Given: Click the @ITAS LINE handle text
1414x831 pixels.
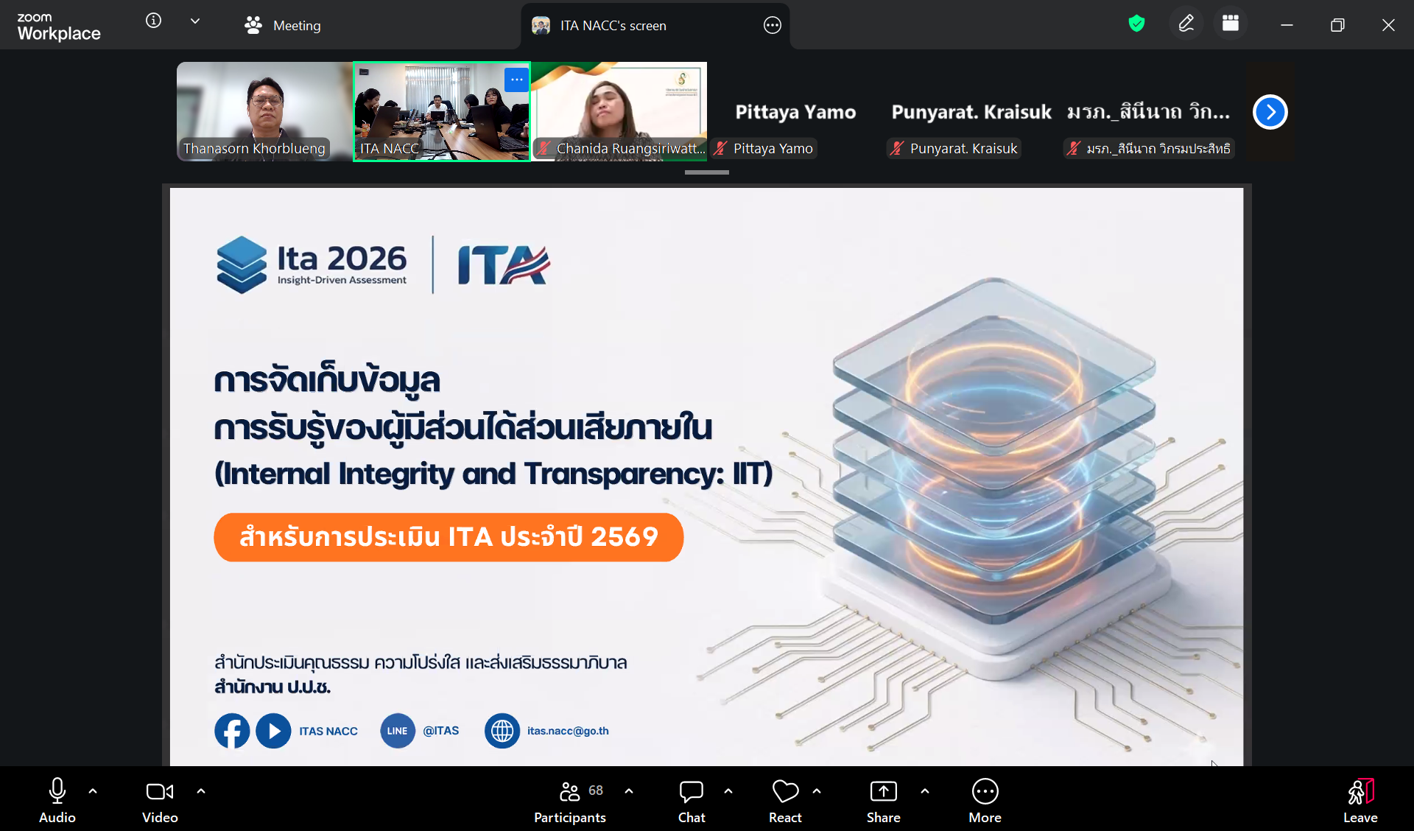Looking at the screenshot, I should tap(440, 731).
